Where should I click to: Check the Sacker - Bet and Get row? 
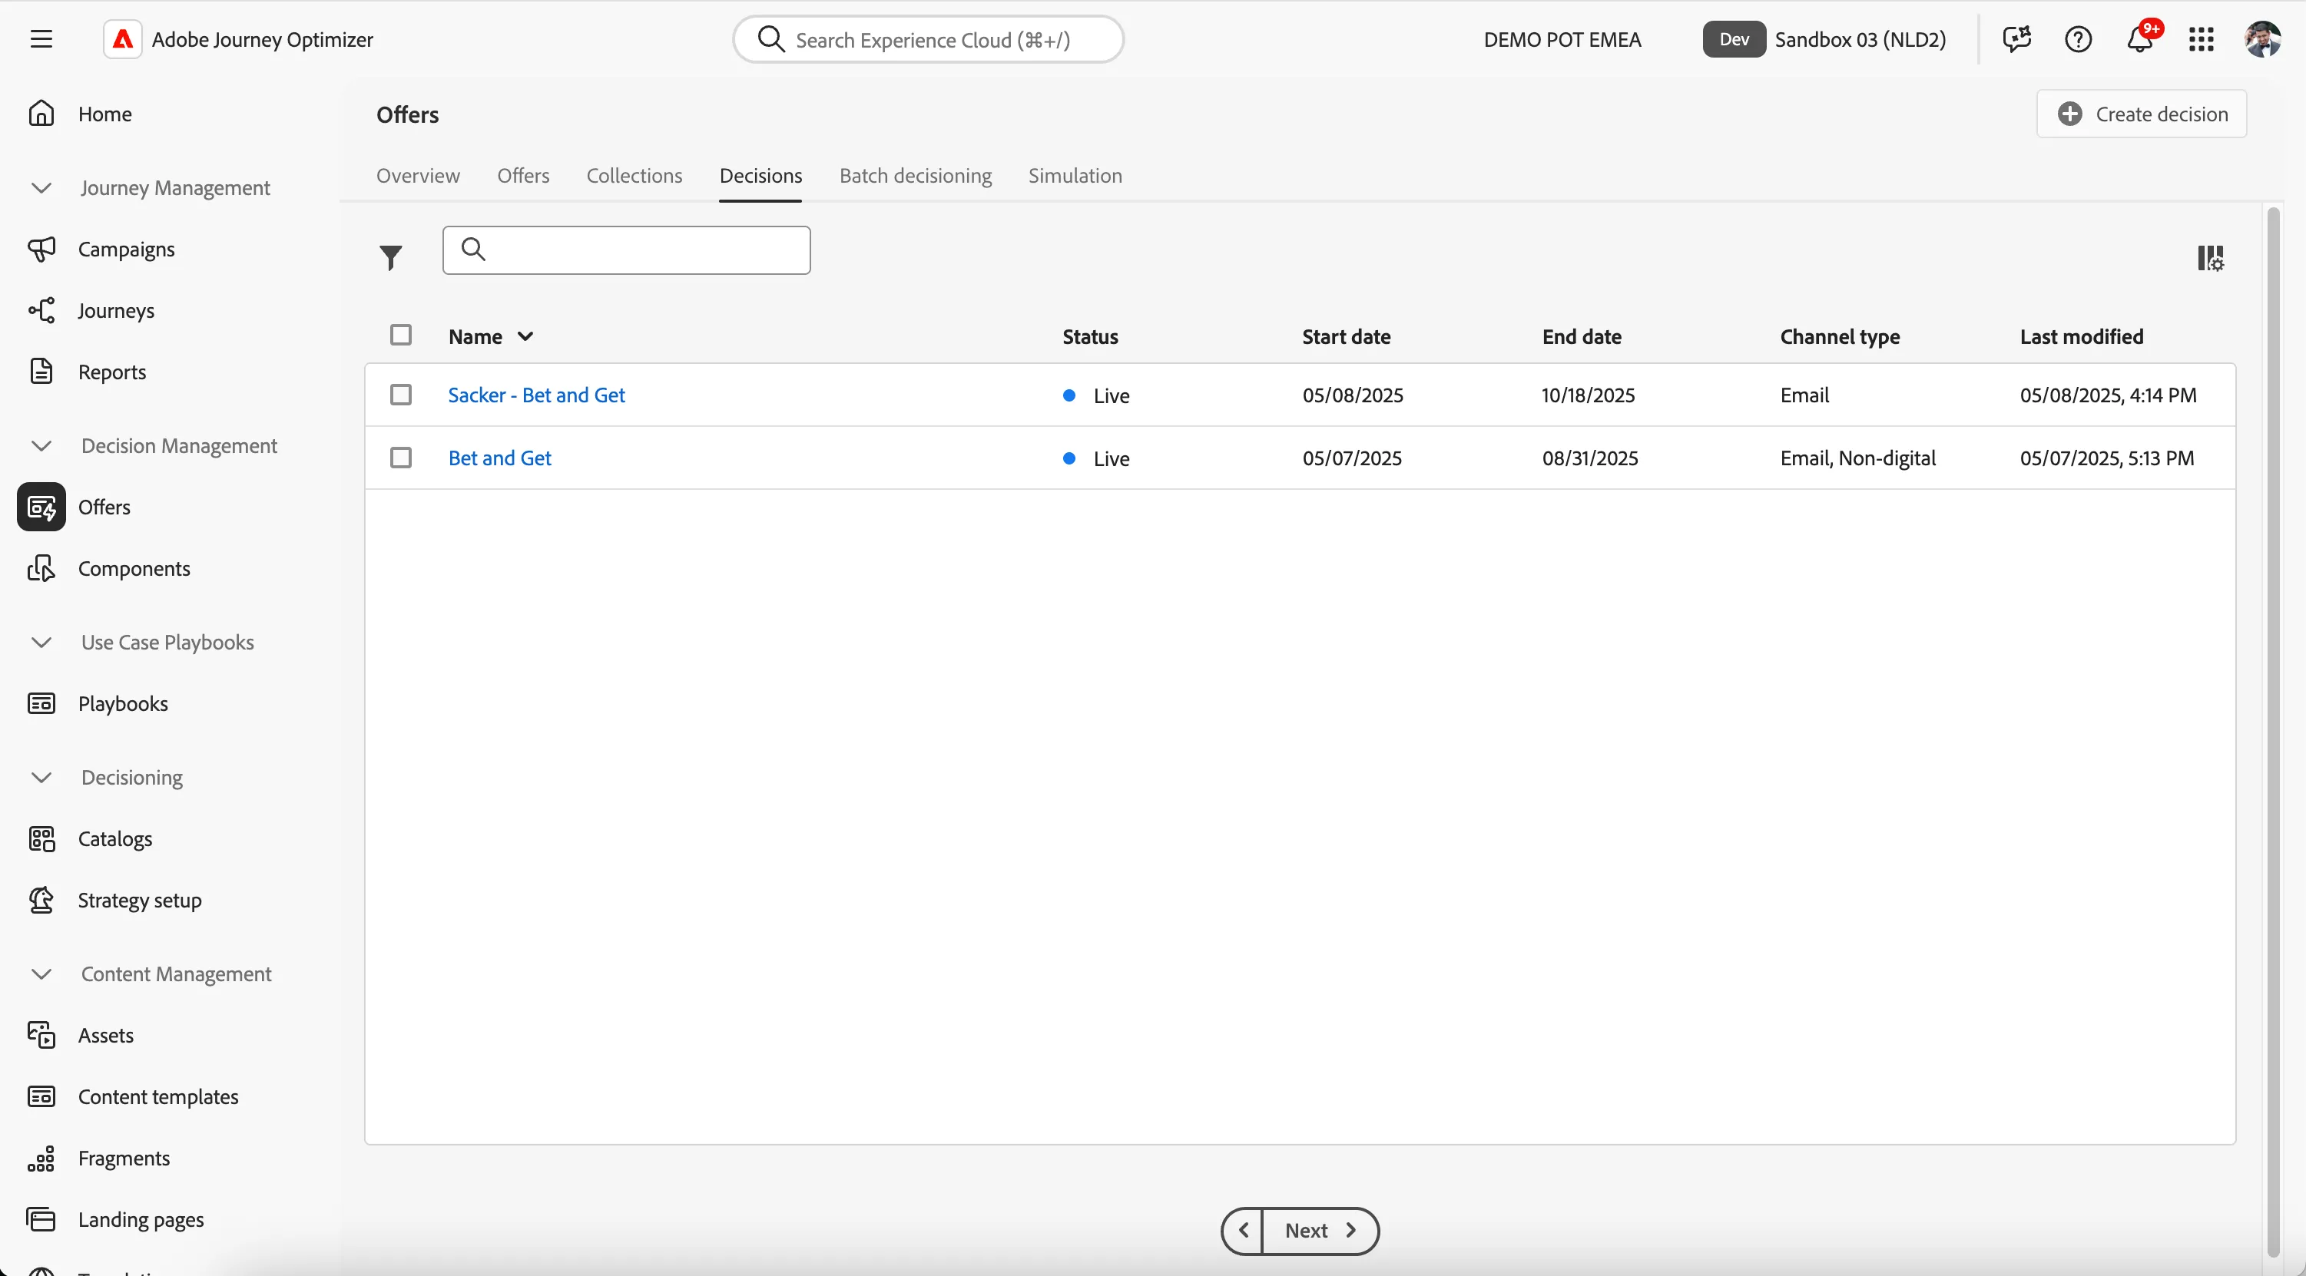click(401, 395)
